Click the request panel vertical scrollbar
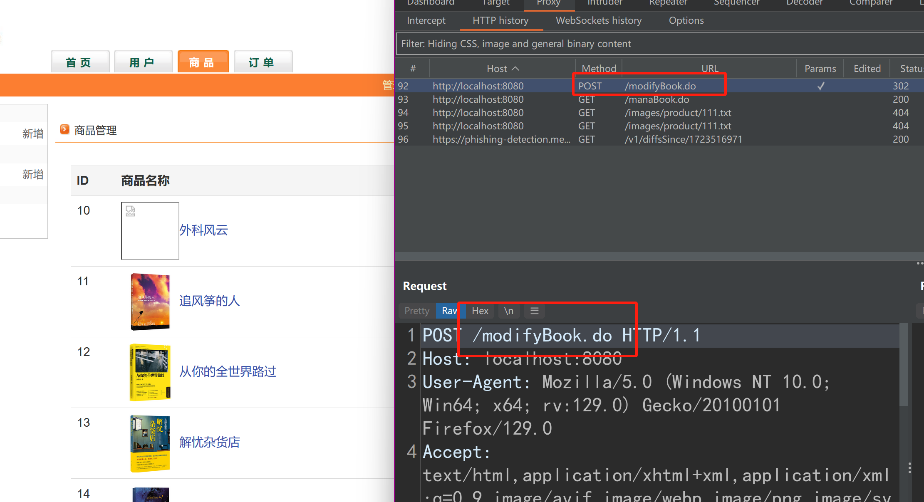Screen dimensions: 924x502 (x=904, y=365)
